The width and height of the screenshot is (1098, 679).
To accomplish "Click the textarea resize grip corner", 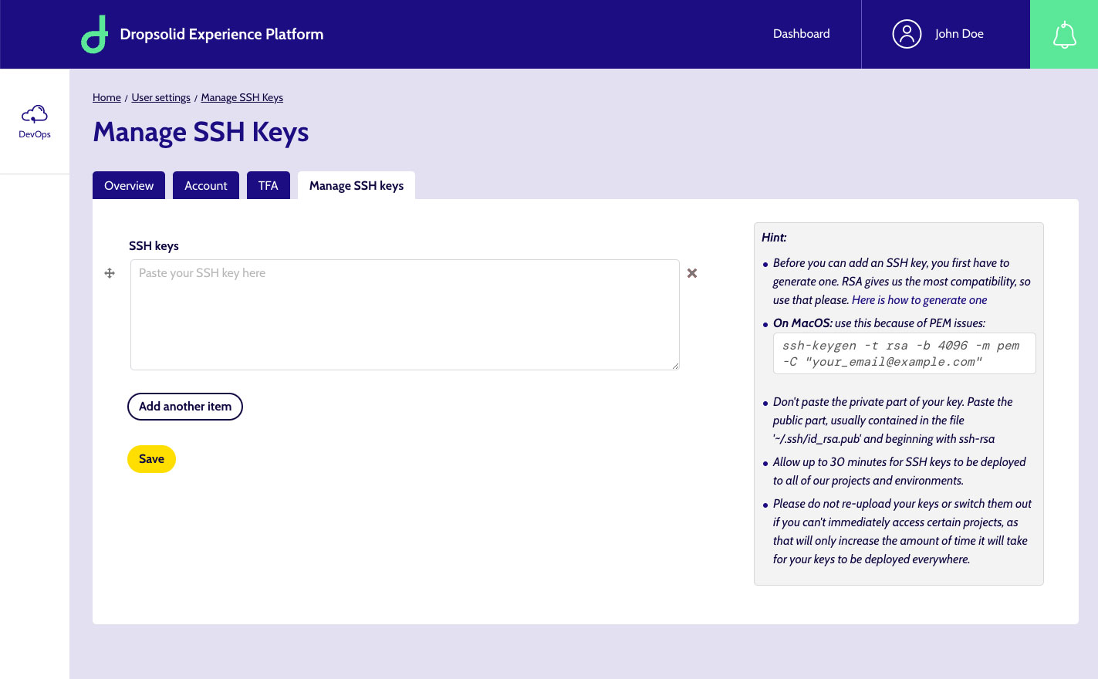I will pos(675,366).
